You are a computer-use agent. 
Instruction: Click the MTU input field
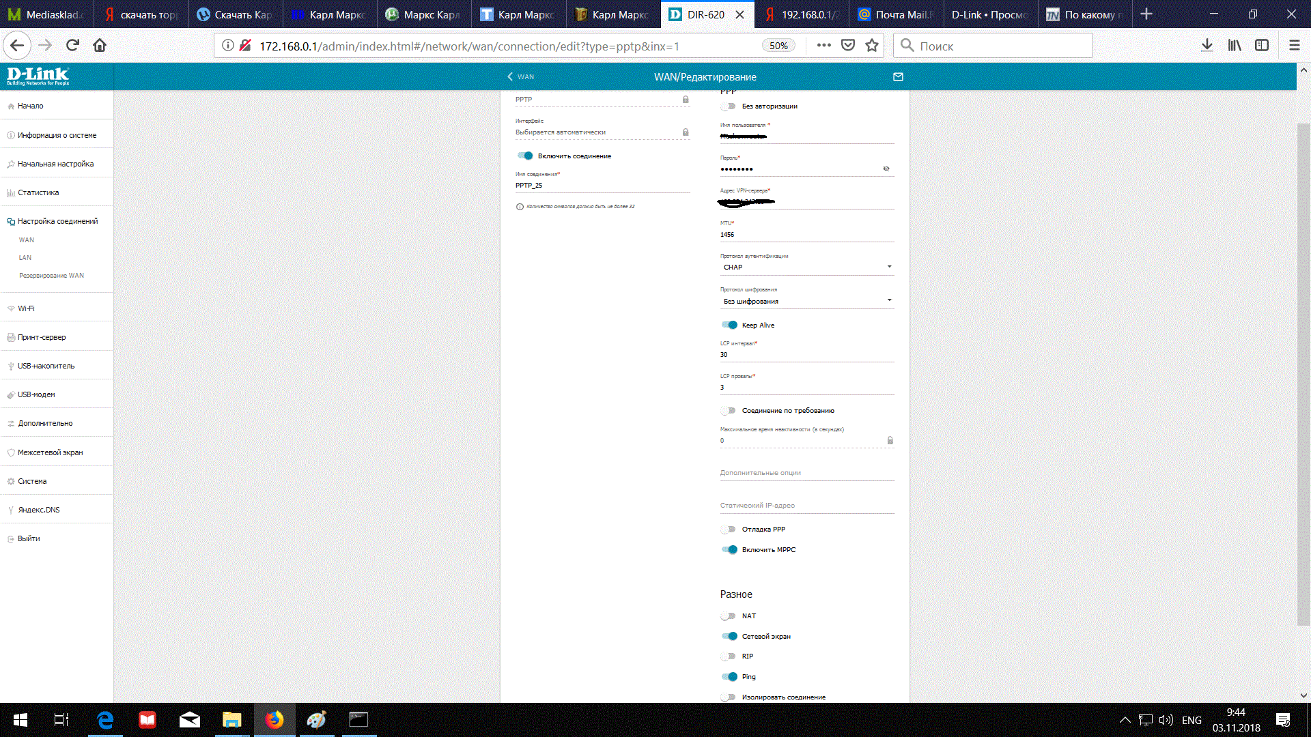[x=806, y=235]
